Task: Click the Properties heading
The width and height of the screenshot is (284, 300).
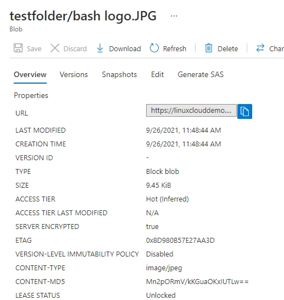Action: [x=31, y=95]
